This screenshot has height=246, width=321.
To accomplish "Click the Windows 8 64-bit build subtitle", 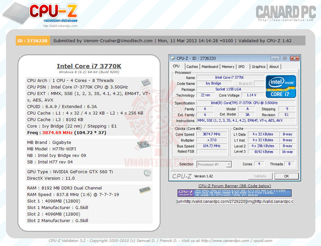I will click(89, 72).
